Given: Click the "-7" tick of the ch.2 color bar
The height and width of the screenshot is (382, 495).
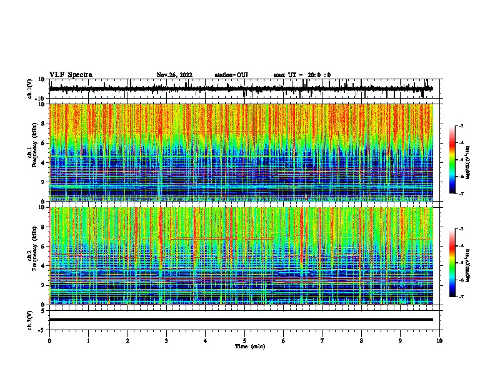Looking at the screenshot, I should 461,297.
